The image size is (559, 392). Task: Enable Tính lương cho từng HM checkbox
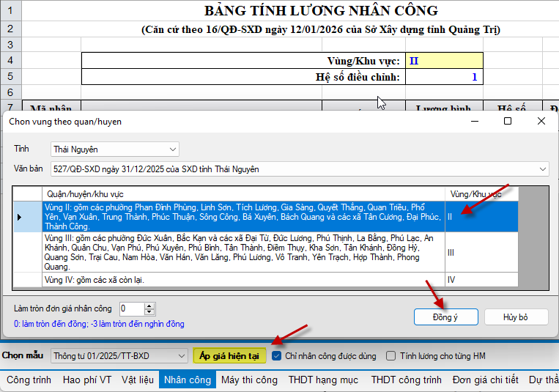[391, 356]
